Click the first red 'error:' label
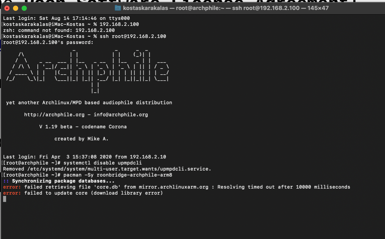This screenshot has height=239, width=385. point(12,187)
